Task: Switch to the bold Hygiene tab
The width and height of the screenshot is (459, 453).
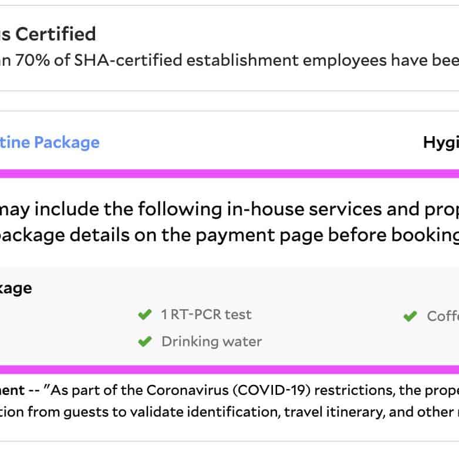Action: click(x=440, y=143)
